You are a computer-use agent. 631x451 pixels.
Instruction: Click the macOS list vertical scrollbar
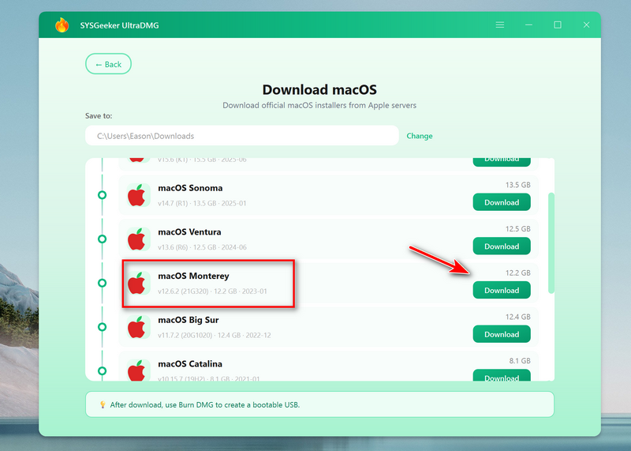(551, 243)
